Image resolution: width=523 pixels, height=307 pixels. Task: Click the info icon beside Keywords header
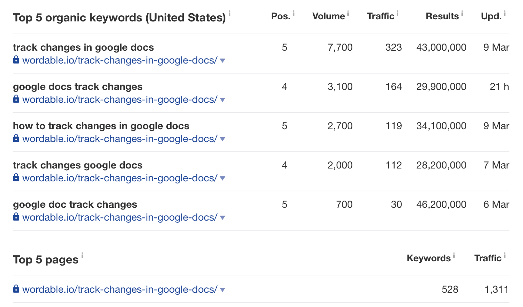454,255
